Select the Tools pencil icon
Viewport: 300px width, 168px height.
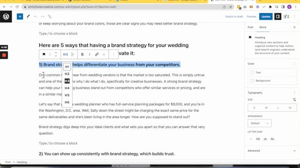pos(28,17)
